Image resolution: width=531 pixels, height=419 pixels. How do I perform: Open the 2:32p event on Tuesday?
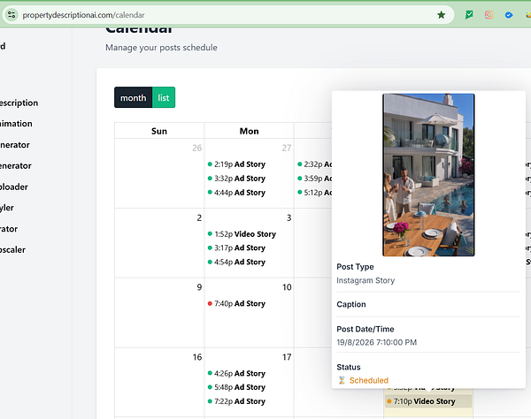tap(314, 164)
